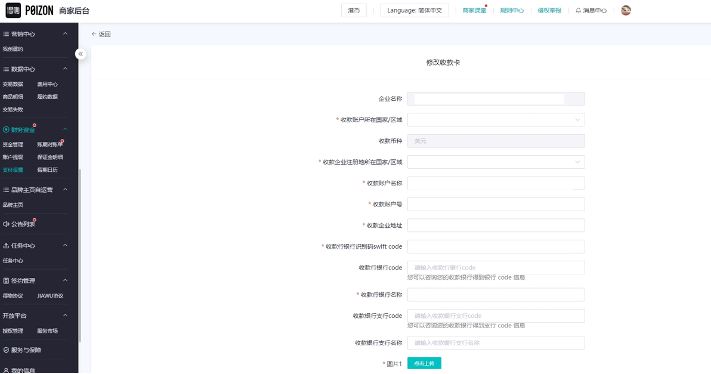Open the 收款企业注册地所在国家/区域 dropdown
Screen dimensions: 711x374
click(496, 162)
